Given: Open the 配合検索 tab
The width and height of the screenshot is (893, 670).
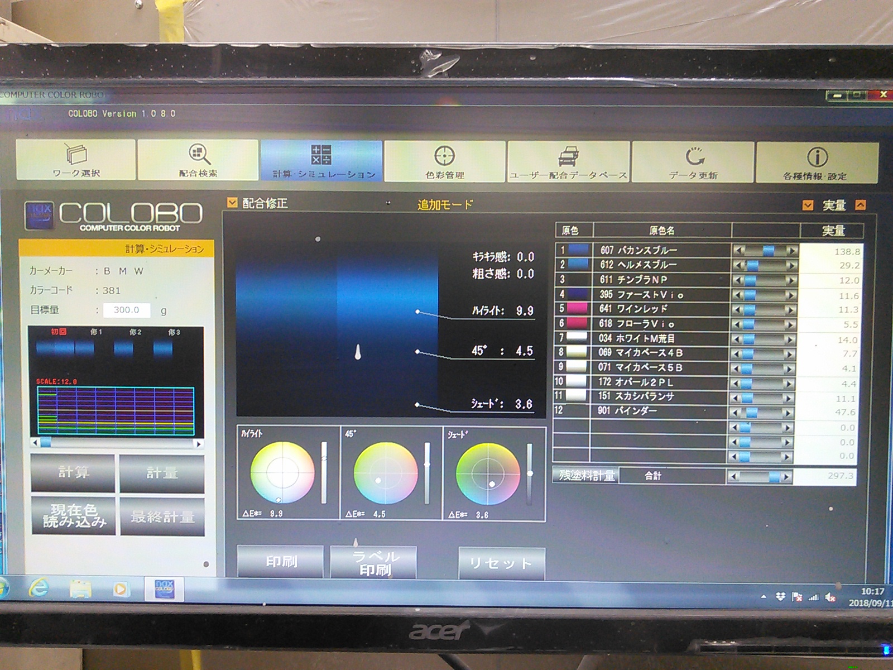Looking at the screenshot, I should click(x=198, y=160).
